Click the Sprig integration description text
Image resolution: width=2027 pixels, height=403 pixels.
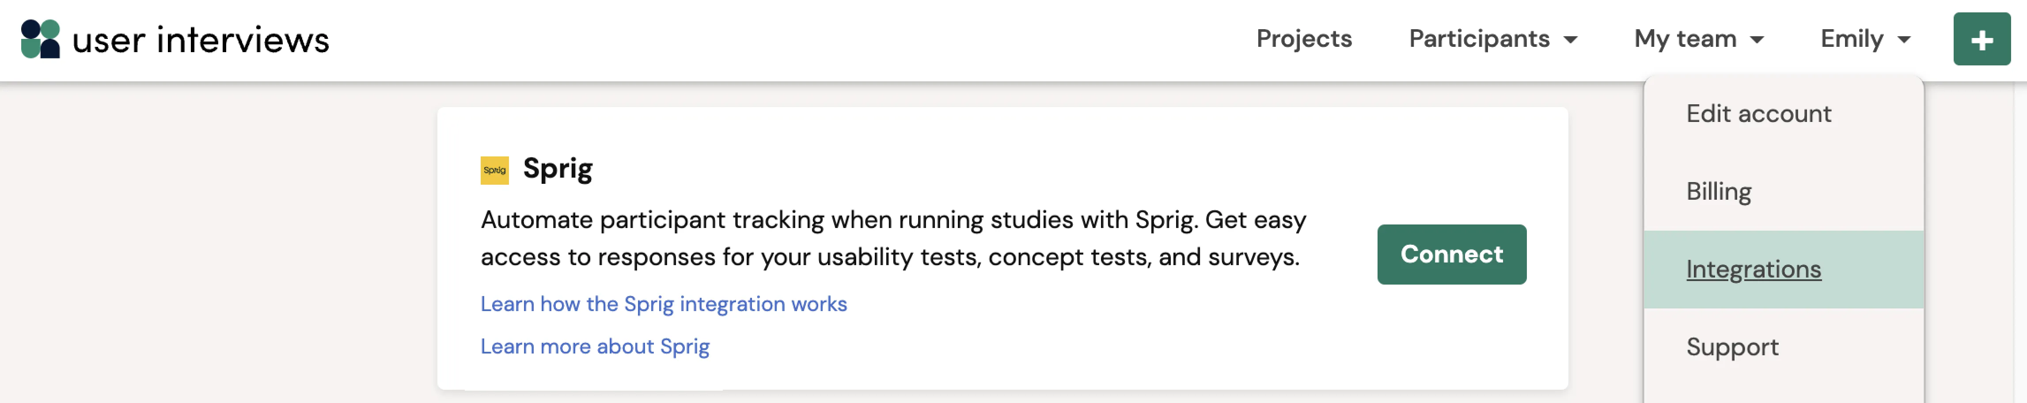pos(893,238)
